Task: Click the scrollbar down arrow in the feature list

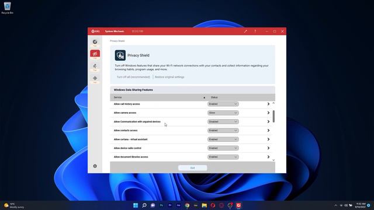Action: click(x=273, y=160)
